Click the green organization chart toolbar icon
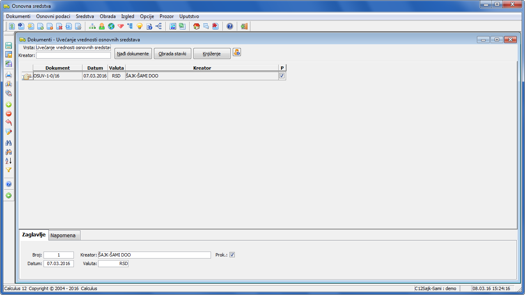Image resolution: width=525 pixels, height=295 pixels. (92, 26)
